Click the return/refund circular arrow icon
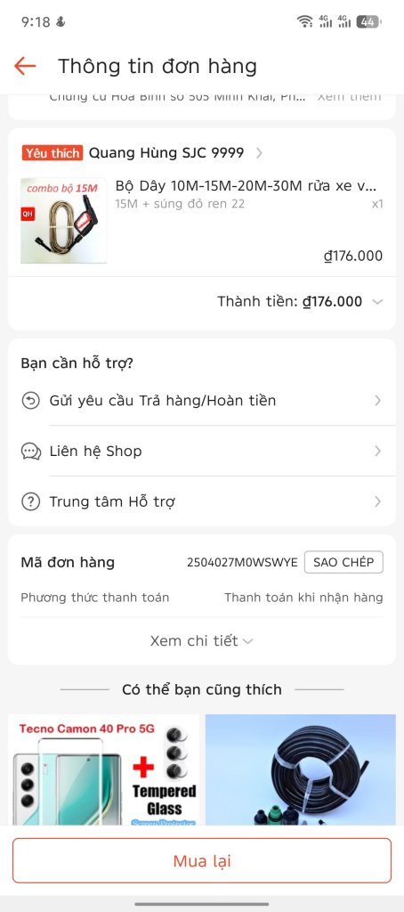Screen dimensions: 404x912 (x=30, y=400)
